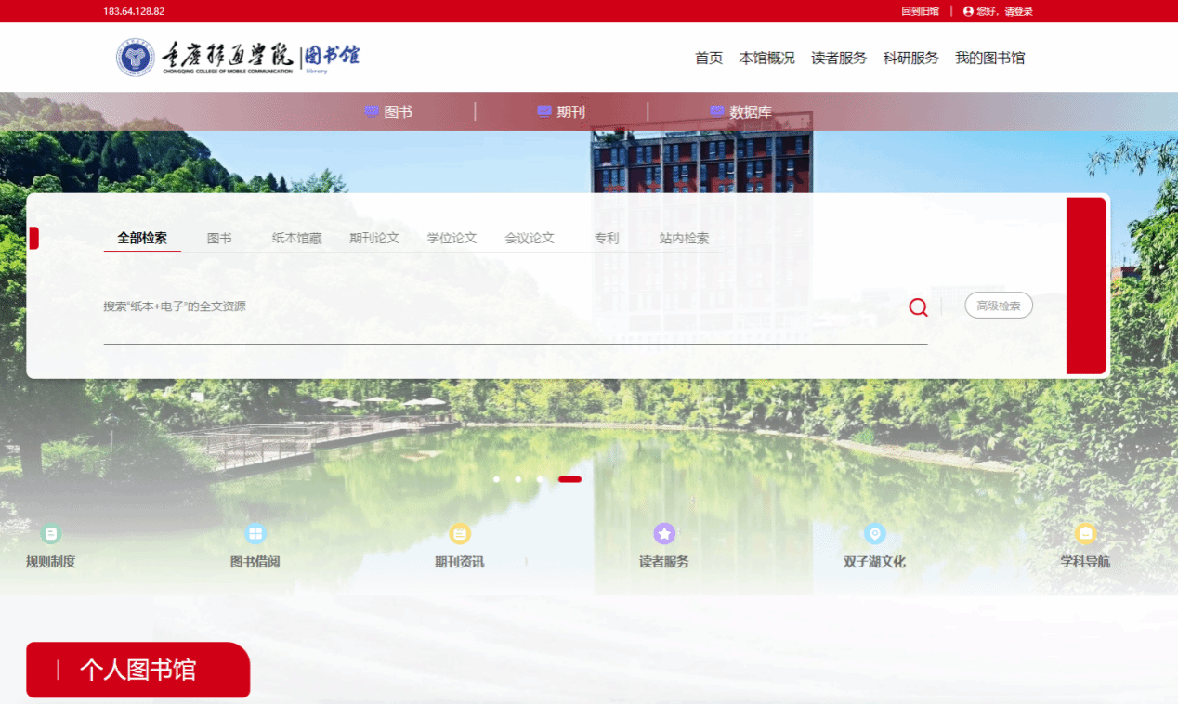
Task: Click the 期刊资讯 yellow icon
Action: click(460, 534)
